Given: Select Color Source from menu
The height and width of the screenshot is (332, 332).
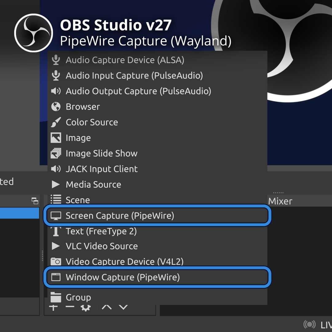Looking at the screenshot, I should point(157,122).
